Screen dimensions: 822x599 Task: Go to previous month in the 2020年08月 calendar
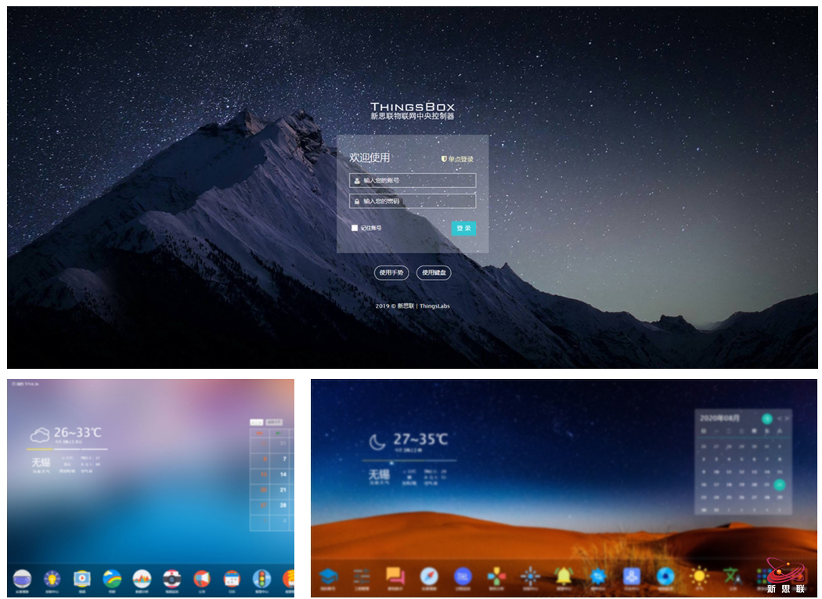pos(780,418)
